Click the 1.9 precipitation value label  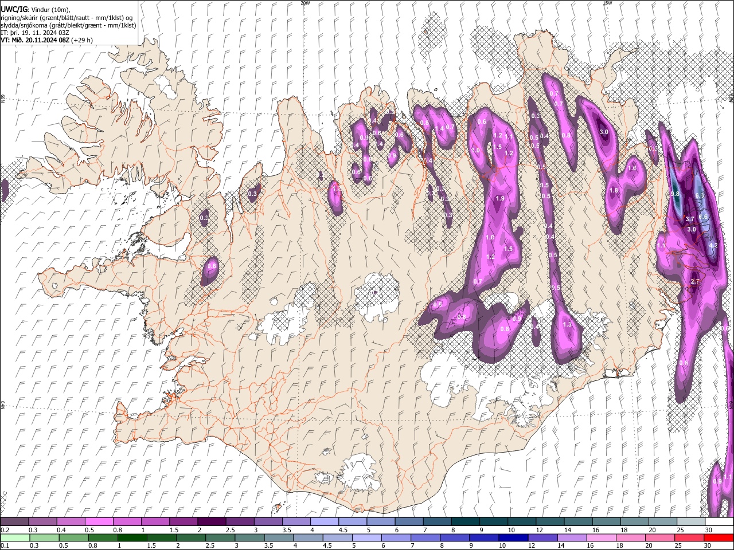point(499,199)
